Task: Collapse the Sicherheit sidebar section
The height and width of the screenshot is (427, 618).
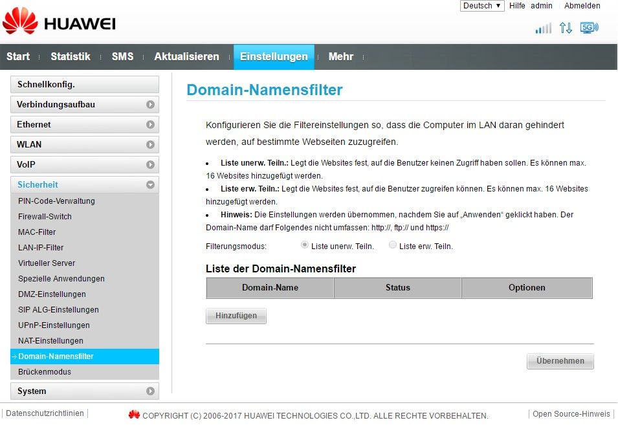Action: tap(150, 185)
